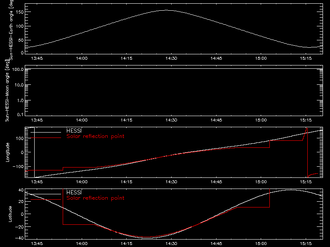Click the -100 tick on Longitude axis
The height and width of the screenshot is (247, 330).
tap(18, 166)
